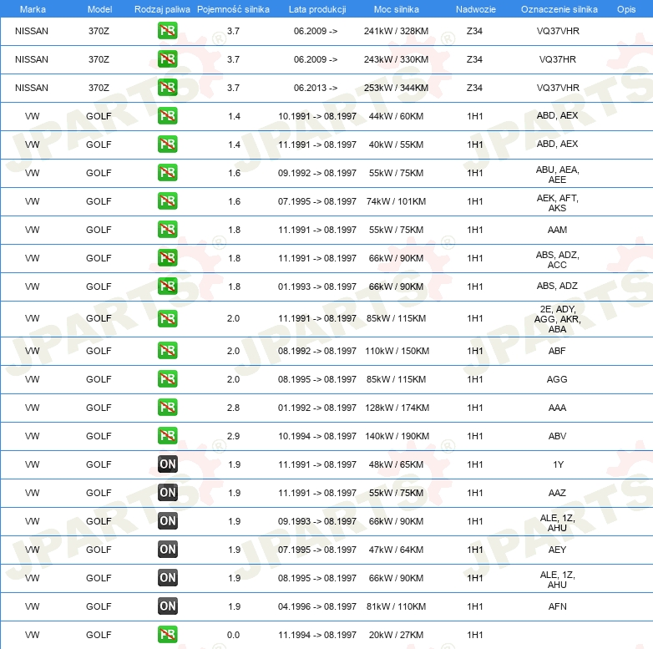Screen dimensions: 653x649
Task: Click petrol icon in ABS, ADZ, ACC row
Action: (x=167, y=257)
